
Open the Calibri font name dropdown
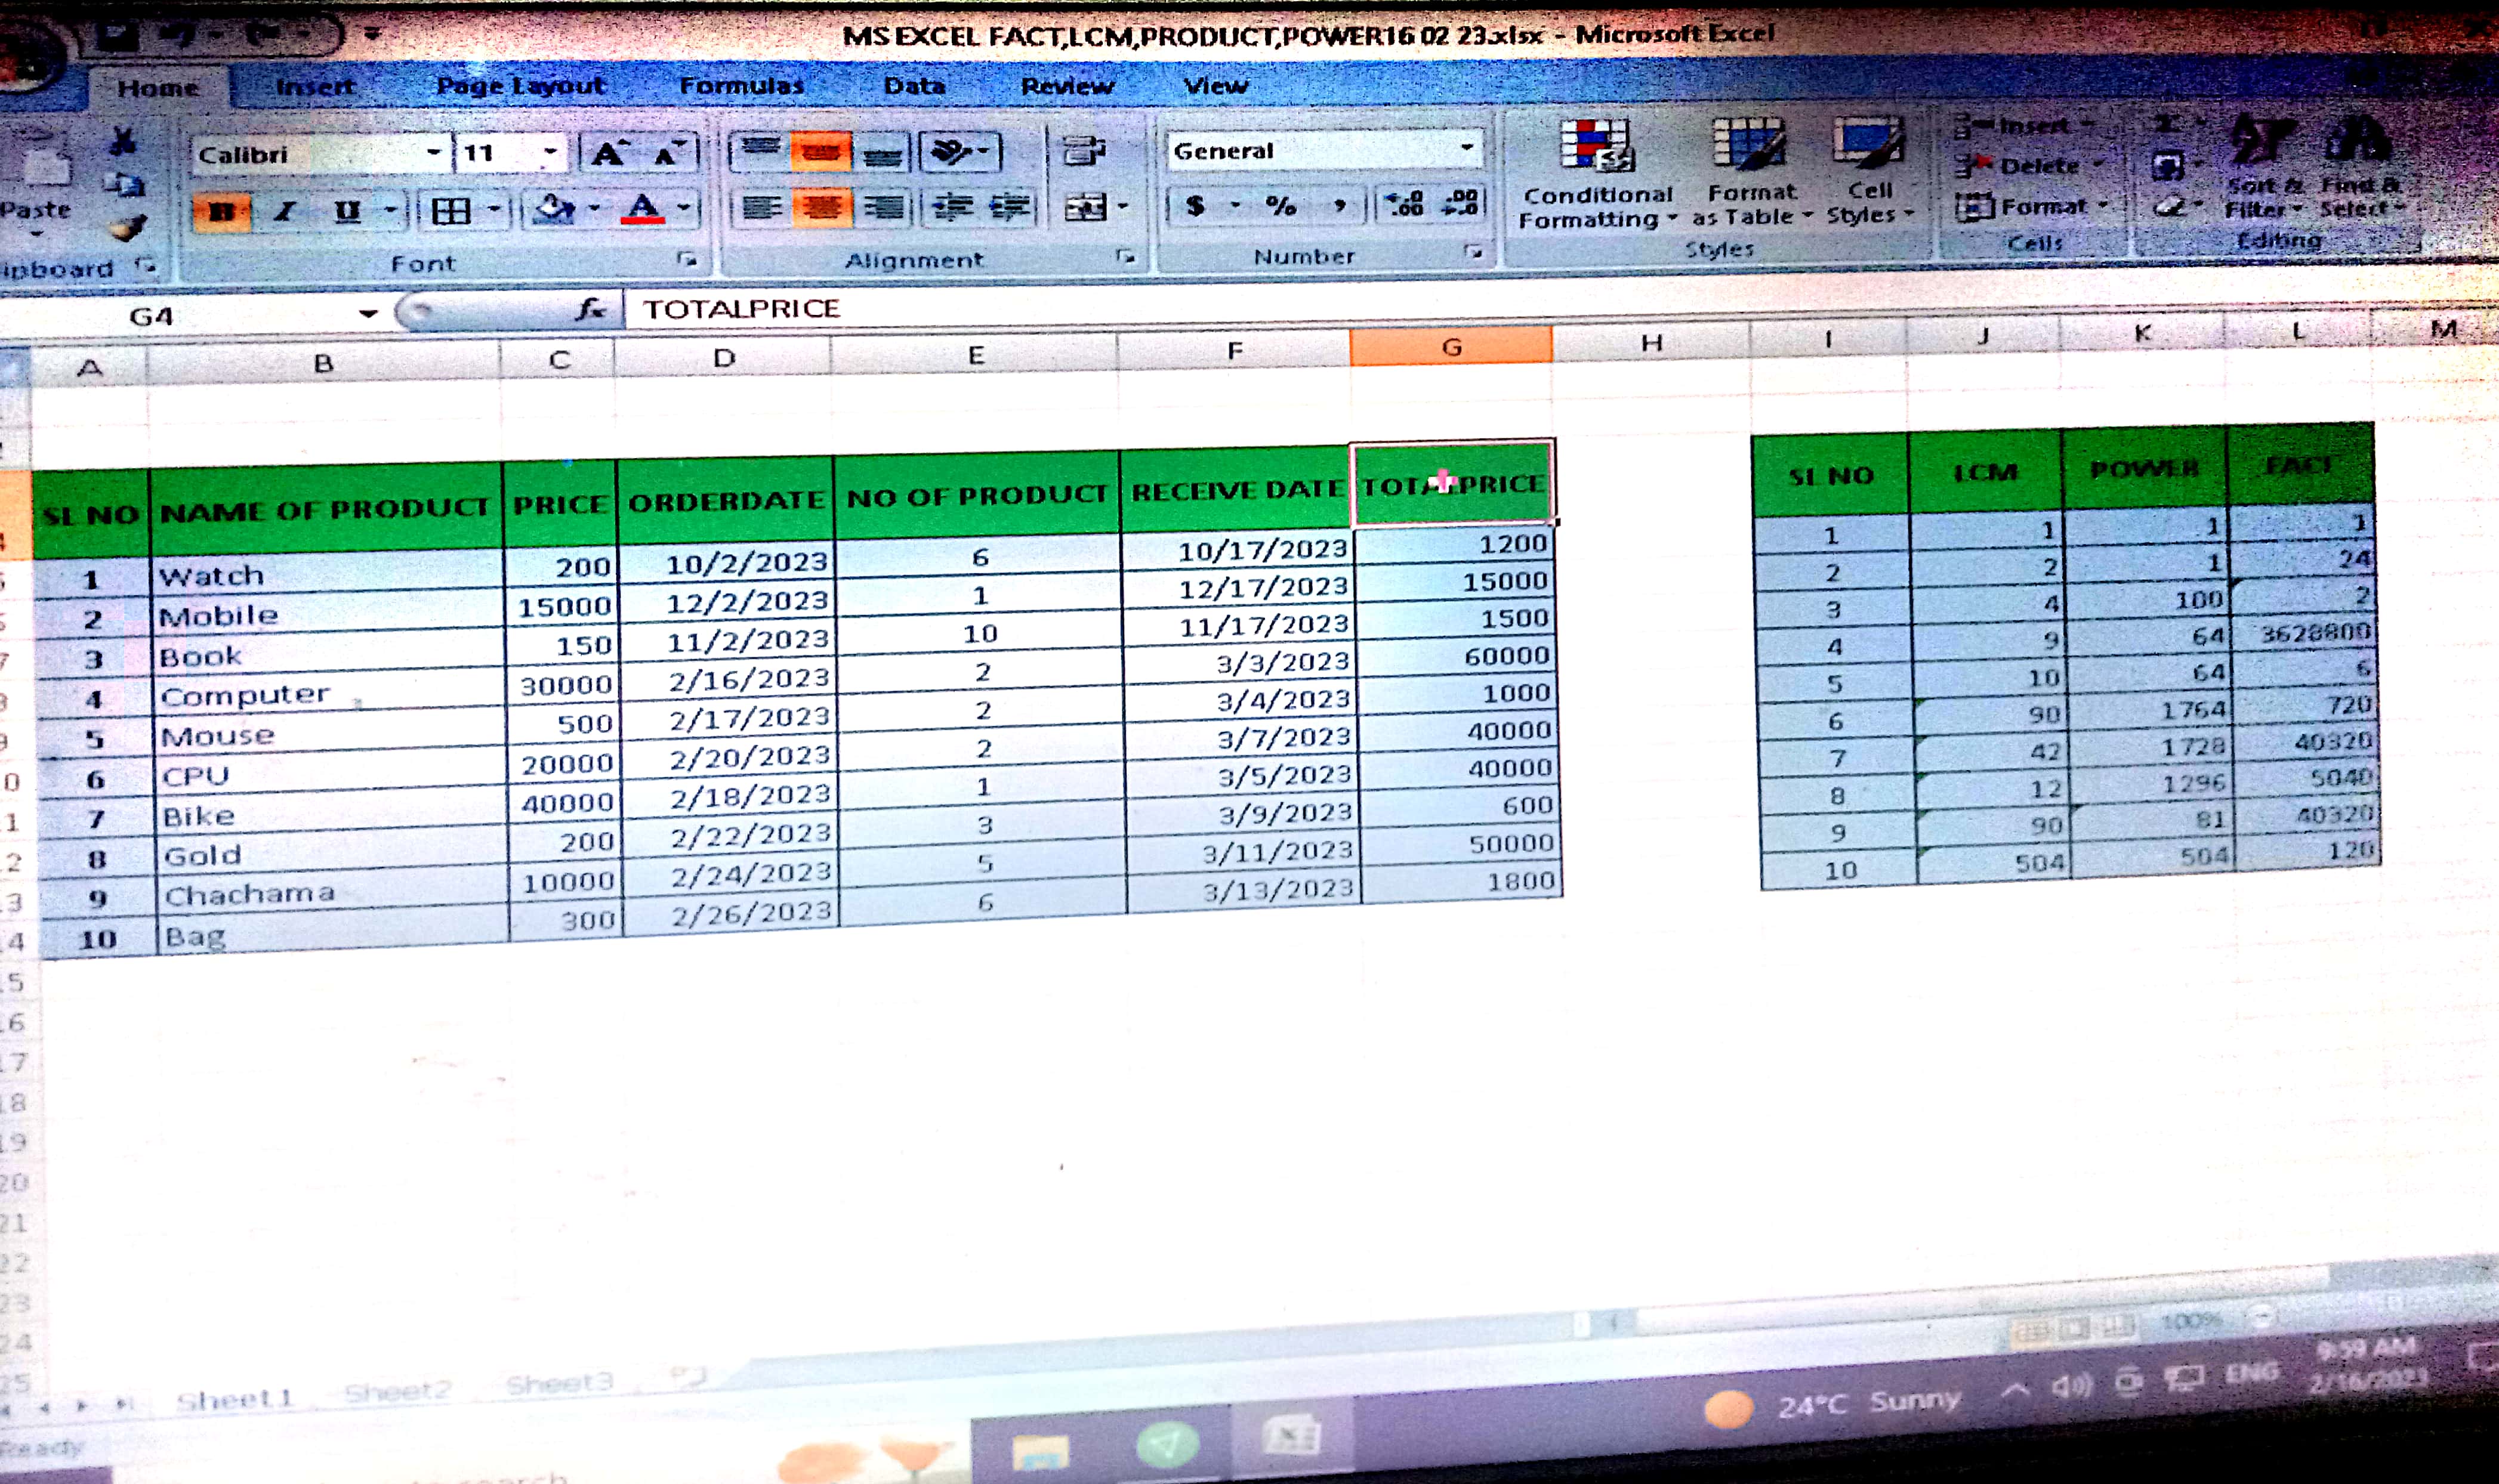433,153
